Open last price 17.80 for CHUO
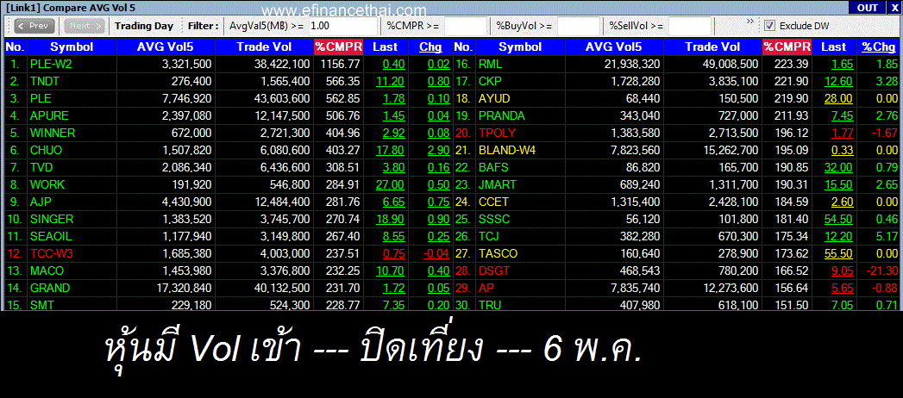 [390, 150]
